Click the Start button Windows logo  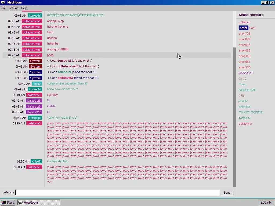pyautogui.click(x=3, y=203)
